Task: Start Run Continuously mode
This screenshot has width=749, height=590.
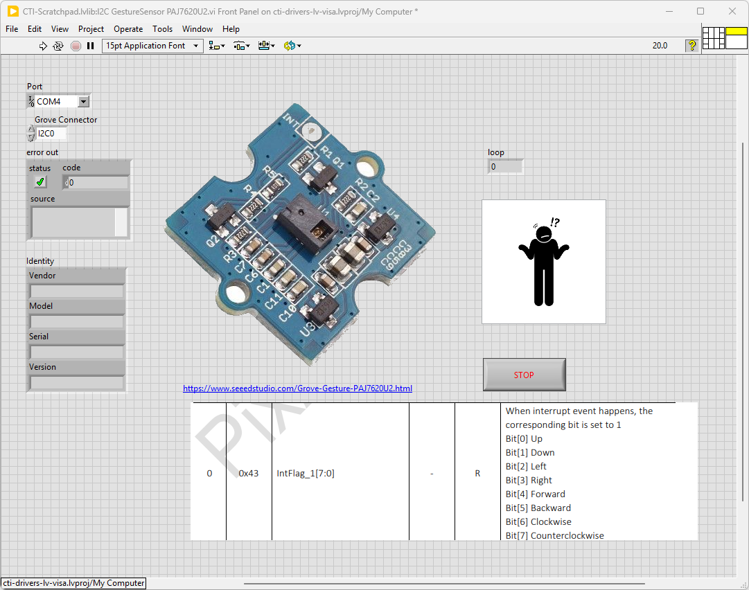Action: (x=58, y=46)
